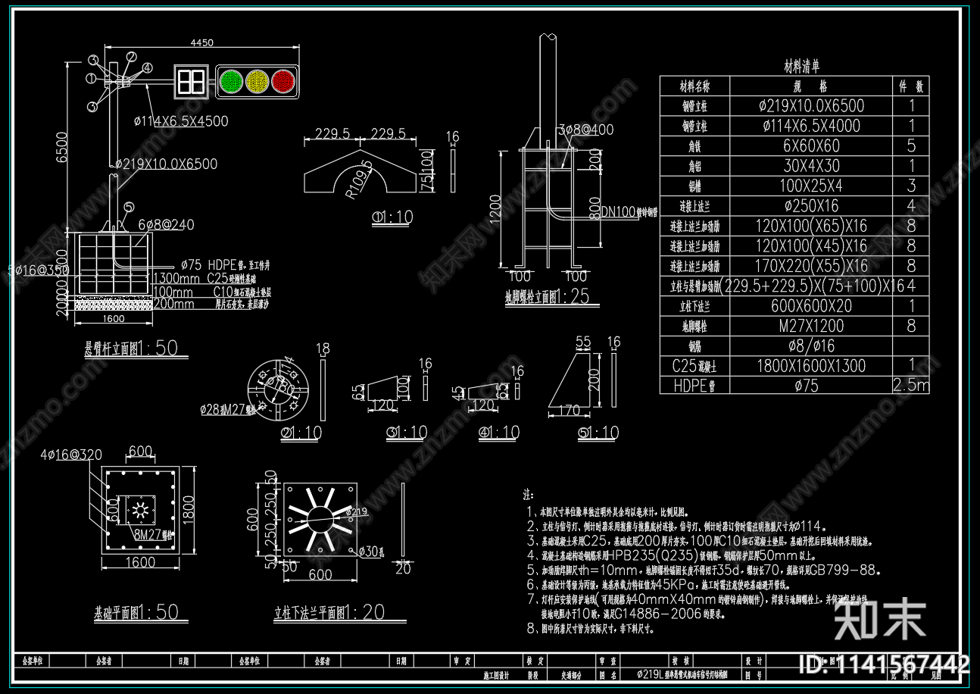The image size is (980, 694).
Task: Select the 120X100(X45)X16 table cell
Action: (812, 245)
